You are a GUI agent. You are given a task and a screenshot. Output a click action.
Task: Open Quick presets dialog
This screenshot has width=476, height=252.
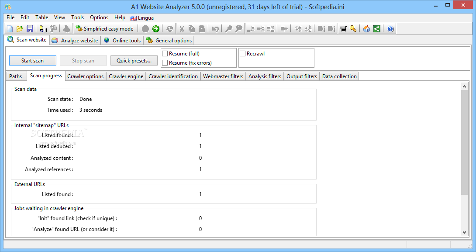(134, 60)
